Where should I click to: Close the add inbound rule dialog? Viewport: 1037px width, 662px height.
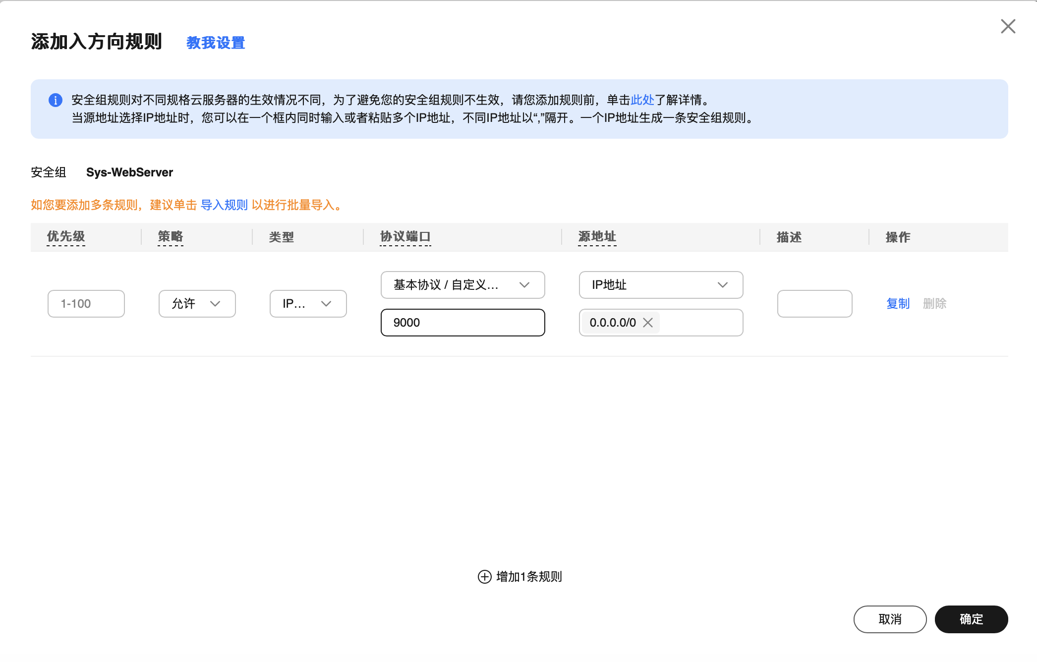(x=1008, y=26)
